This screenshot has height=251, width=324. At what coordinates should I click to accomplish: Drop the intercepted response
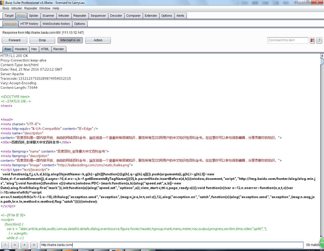[x=42, y=40]
